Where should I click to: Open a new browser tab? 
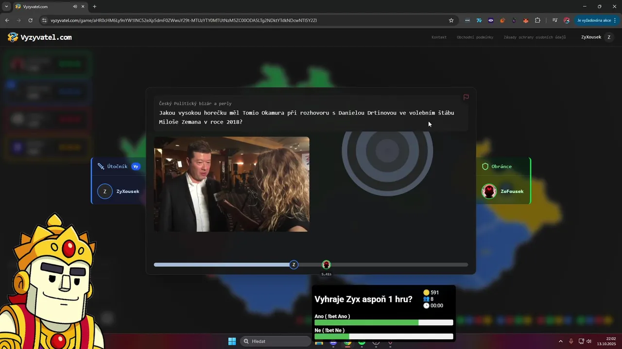click(94, 7)
